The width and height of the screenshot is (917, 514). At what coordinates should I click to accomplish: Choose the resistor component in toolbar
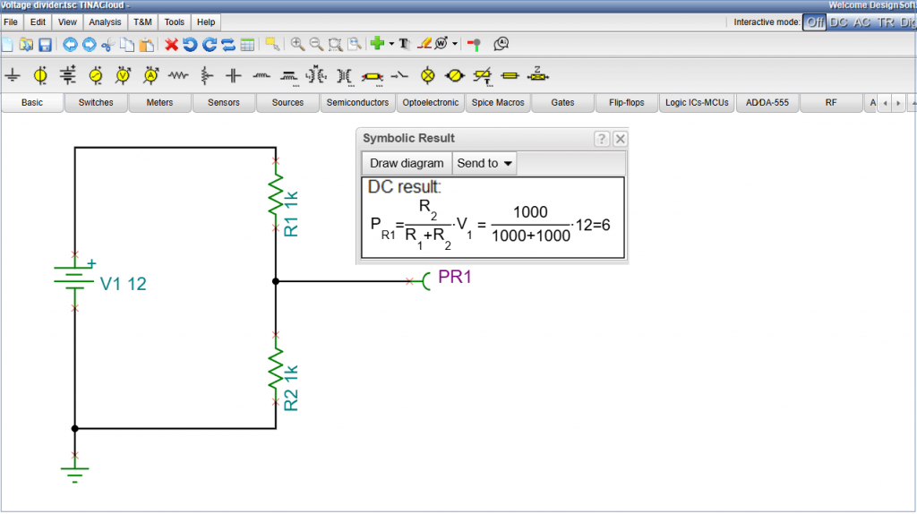coord(179,75)
